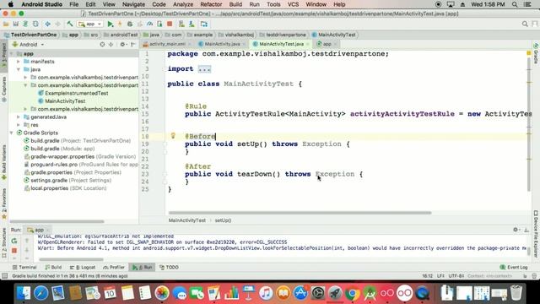Screen dimensions: 540x304
Task: Collapse the app module tree node
Action: [x=12, y=54]
